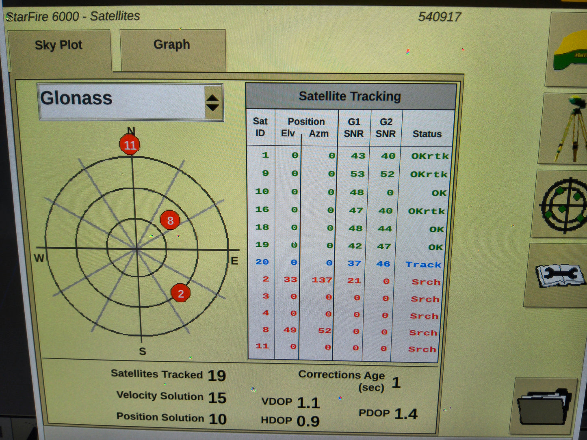
Task: Click satellite 8 elevation value 49
Action: point(290,330)
